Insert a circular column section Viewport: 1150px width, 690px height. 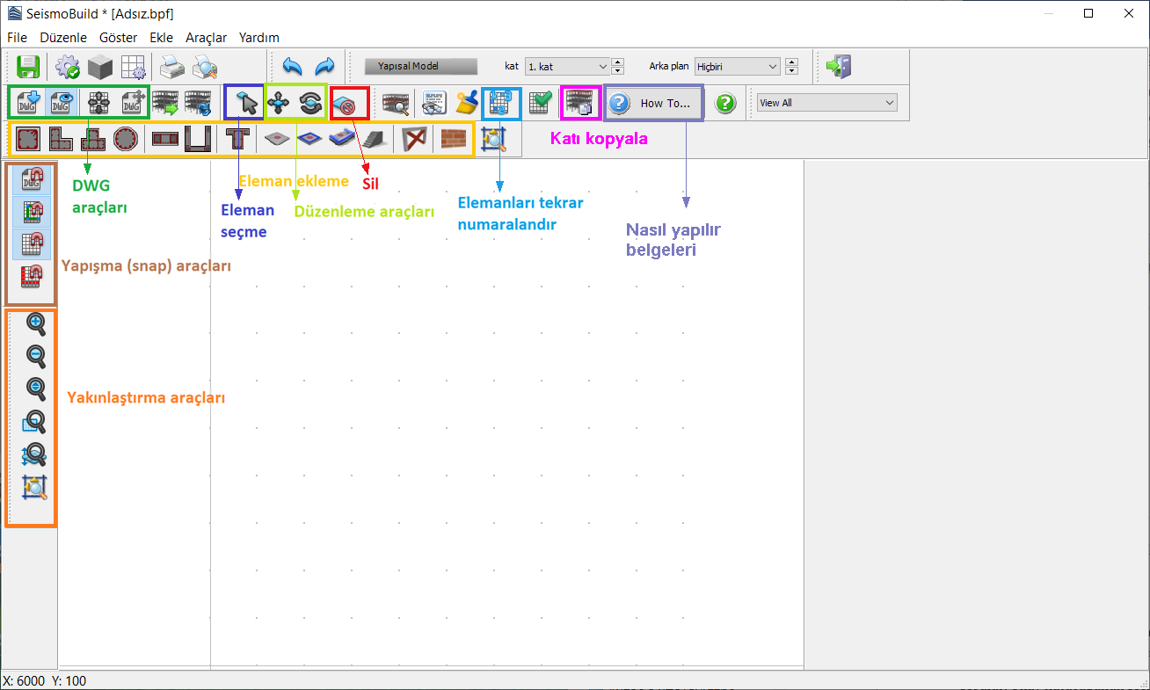126,139
